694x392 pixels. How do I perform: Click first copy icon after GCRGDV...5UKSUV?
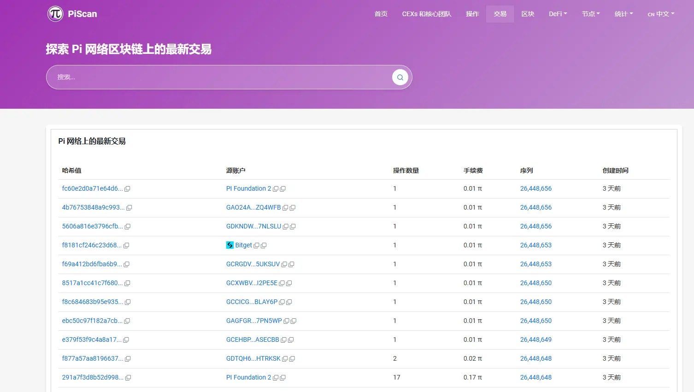[284, 264]
